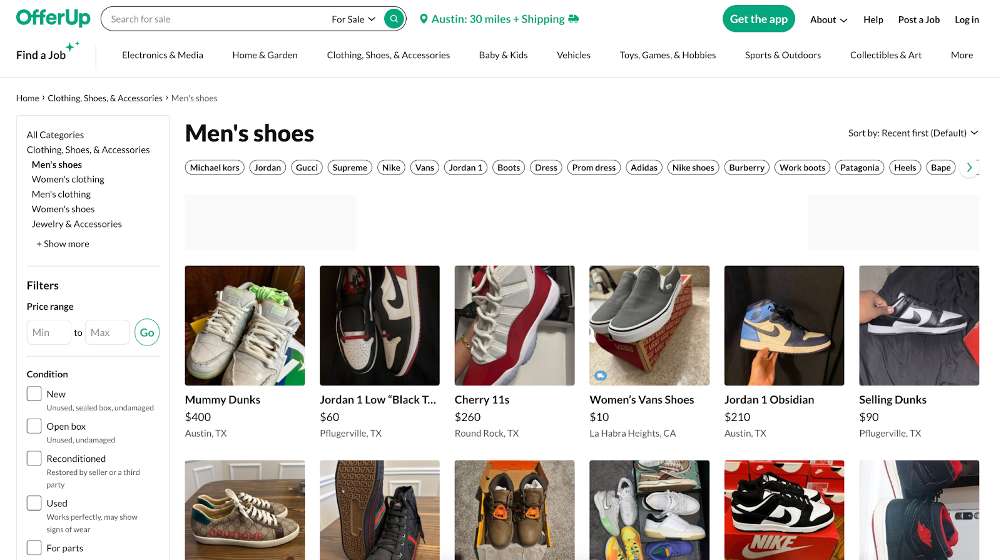Select the Burberry tag chip
This screenshot has height=560, width=1001.
click(x=746, y=167)
